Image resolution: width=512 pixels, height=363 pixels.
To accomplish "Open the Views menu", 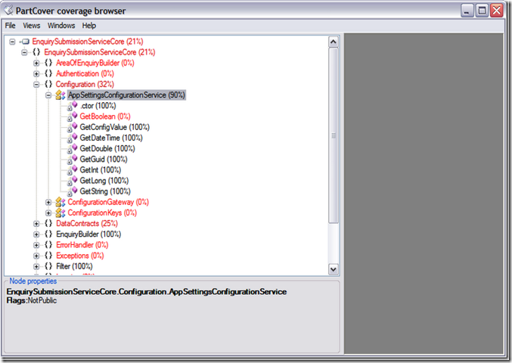I will coord(31,26).
